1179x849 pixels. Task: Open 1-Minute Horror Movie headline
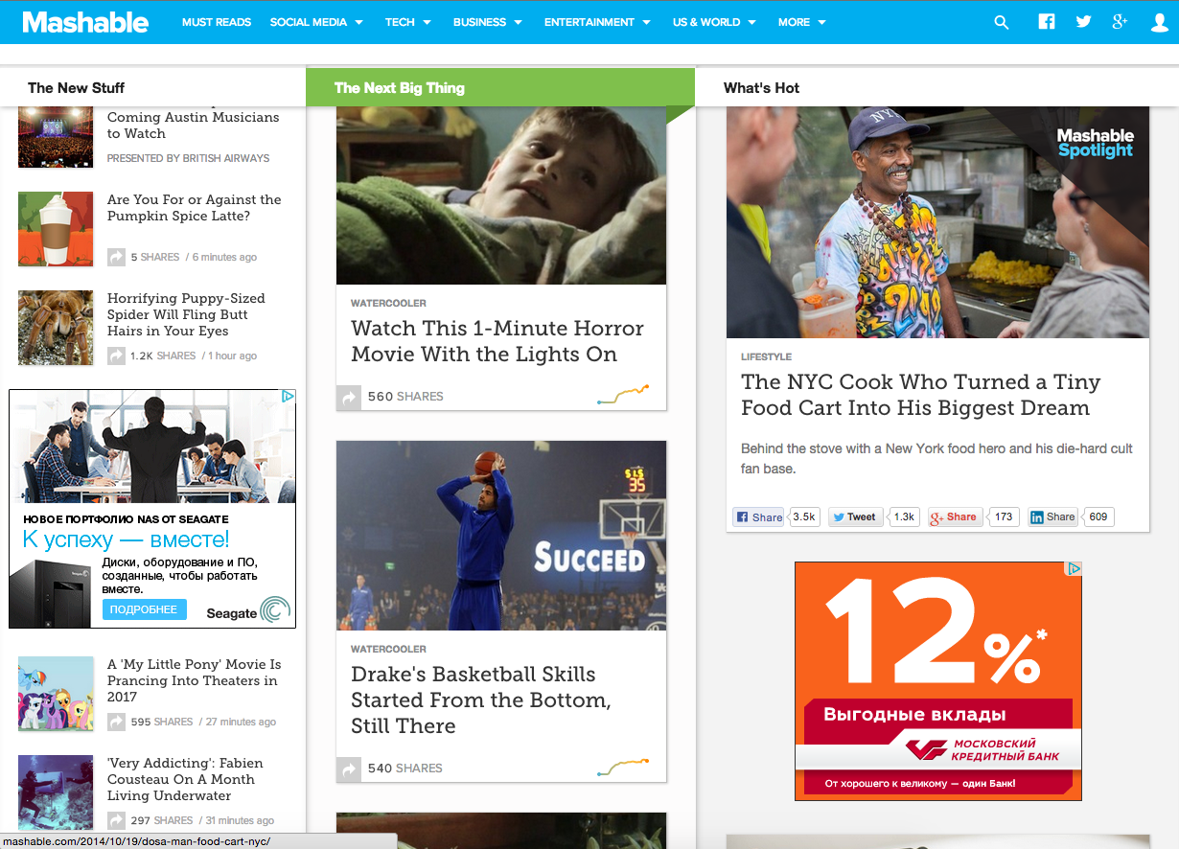pyautogui.click(x=497, y=341)
